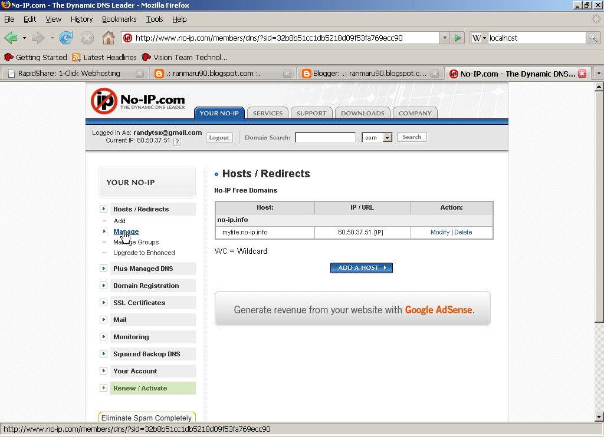
Task: Click the Latest Headlines feed bookmark
Action: click(x=104, y=57)
